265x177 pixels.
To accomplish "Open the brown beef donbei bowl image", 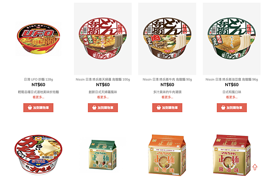I will (167, 39).
